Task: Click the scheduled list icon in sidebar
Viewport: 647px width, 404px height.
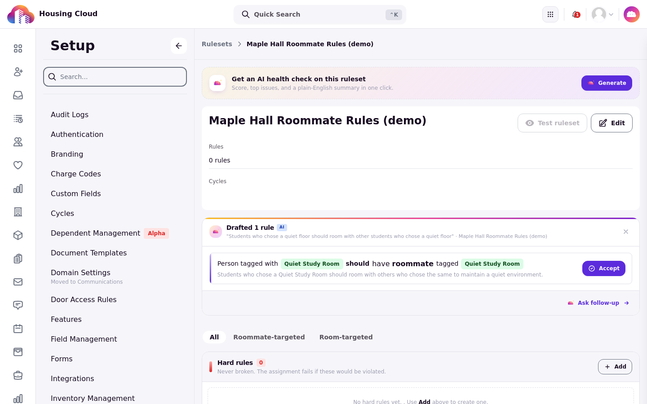Action: pos(18,119)
